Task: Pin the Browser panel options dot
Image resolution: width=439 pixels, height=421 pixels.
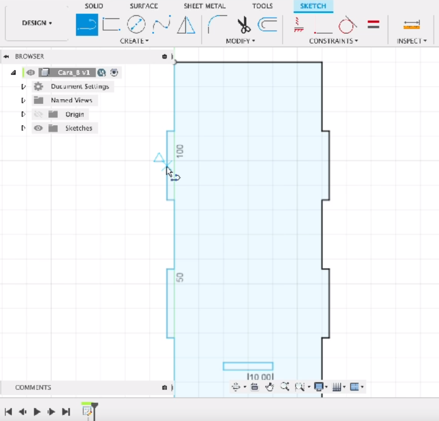Action: (165, 57)
